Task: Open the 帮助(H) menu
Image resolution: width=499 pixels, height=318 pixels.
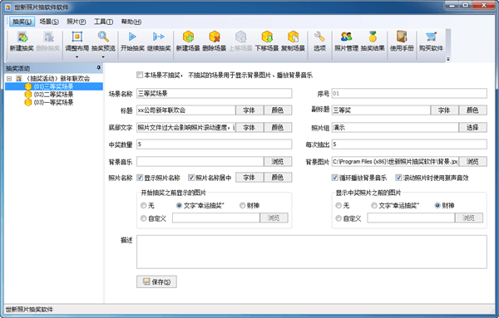Action: pyautogui.click(x=131, y=22)
